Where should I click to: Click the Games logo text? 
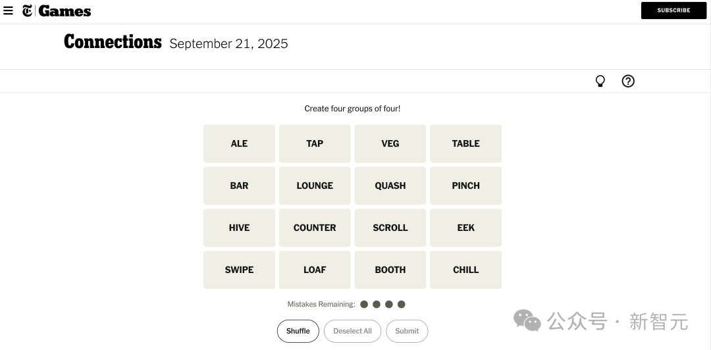[65, 11]
